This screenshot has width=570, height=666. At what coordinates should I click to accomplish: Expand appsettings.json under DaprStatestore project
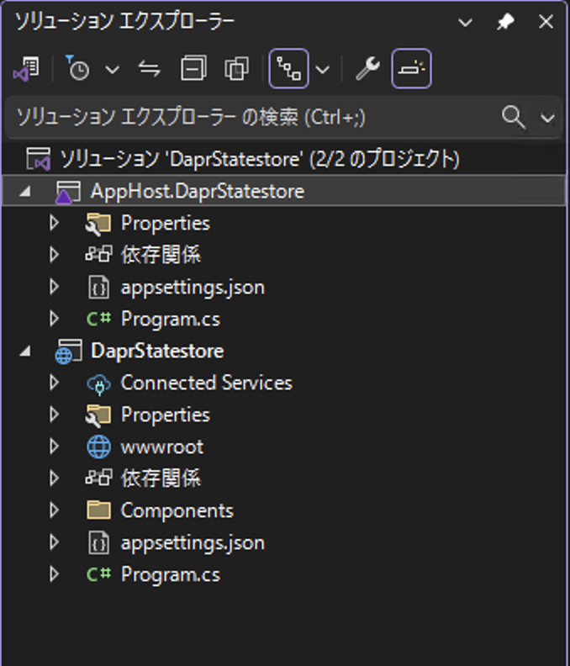[x=54, y=542]
